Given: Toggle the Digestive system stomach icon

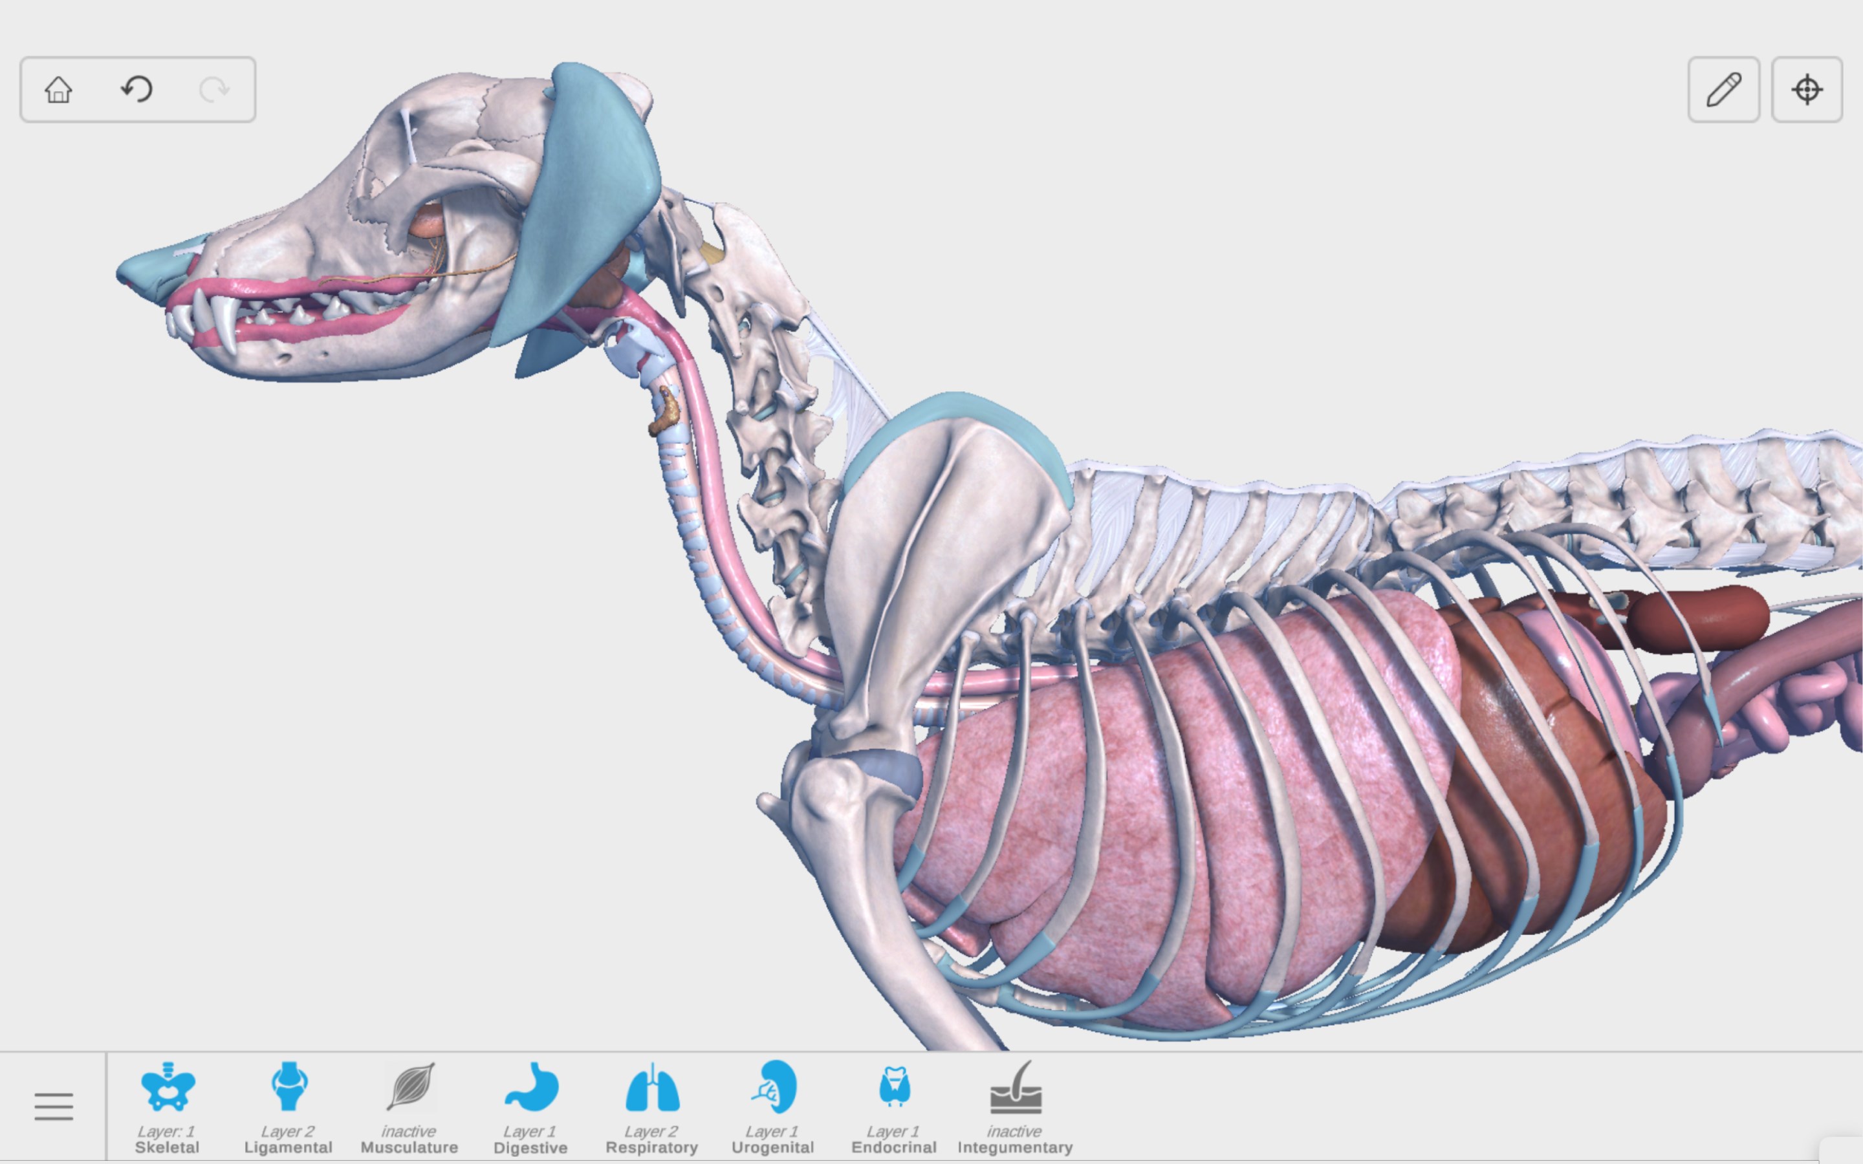Looking at the screenshot, I should [530, 1087].
